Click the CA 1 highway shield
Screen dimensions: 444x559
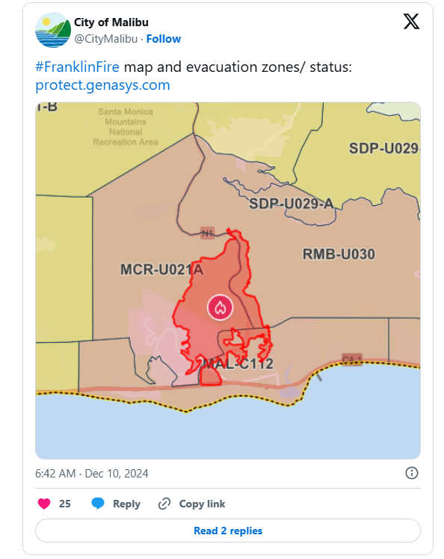[352, 359]
